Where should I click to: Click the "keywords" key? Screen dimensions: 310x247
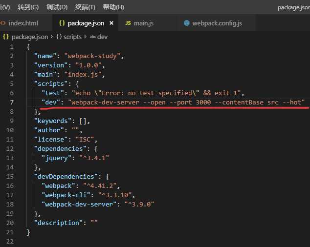(53, 121)
